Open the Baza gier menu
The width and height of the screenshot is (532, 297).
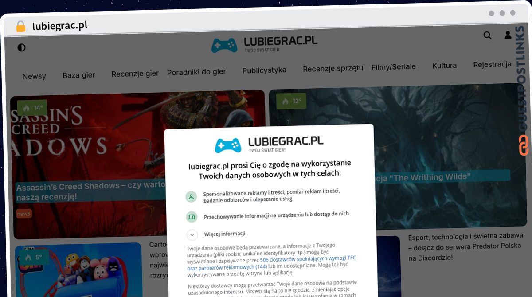point(79,75)
